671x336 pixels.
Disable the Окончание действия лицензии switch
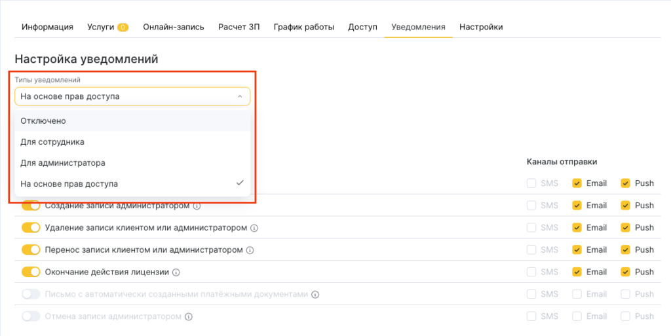tap(31, 272)
